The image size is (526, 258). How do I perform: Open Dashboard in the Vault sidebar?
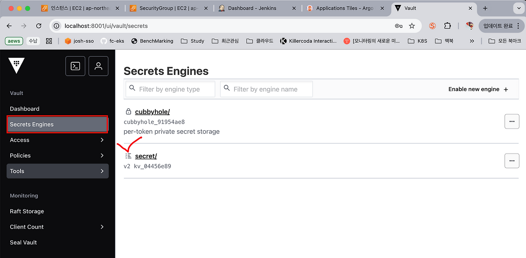(58, 109)
